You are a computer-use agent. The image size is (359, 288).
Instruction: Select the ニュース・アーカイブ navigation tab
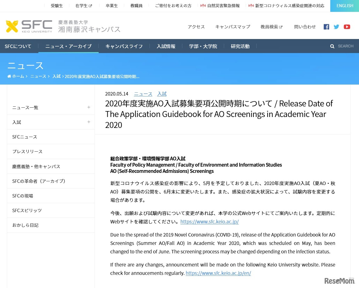click(x=68, y=46)
